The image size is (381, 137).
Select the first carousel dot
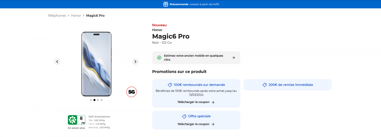pyautogui.click(x=91, y=100)
